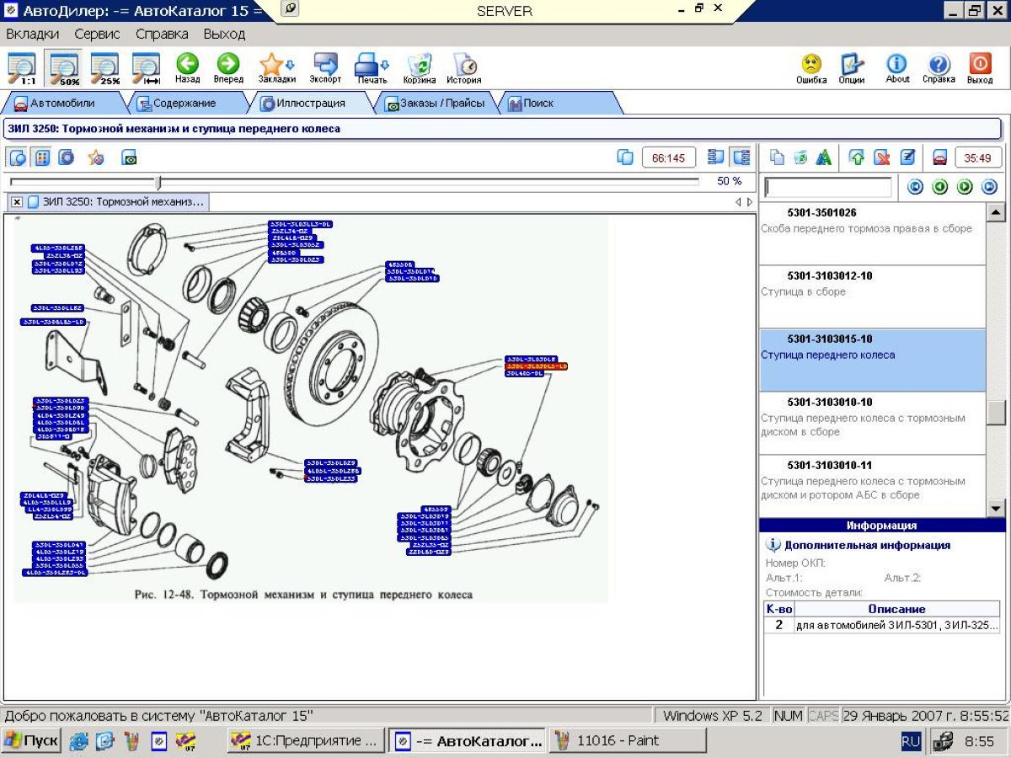Open the Сервис menu
The height and width of the screenshot is (758, 1011).
point(97,35)
